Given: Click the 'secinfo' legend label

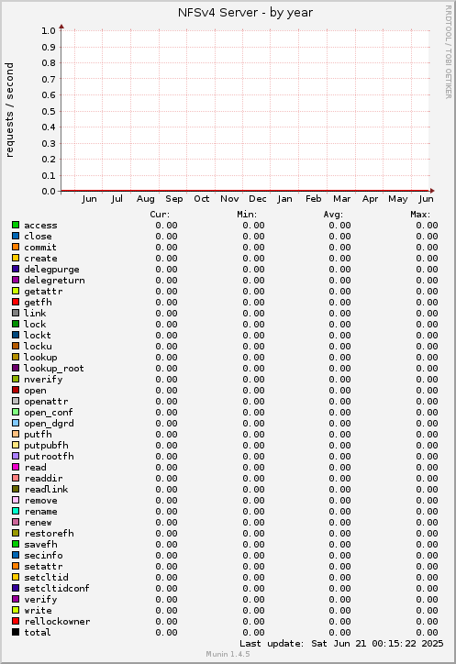Looking at the screenshot, I should click(43, 556).
